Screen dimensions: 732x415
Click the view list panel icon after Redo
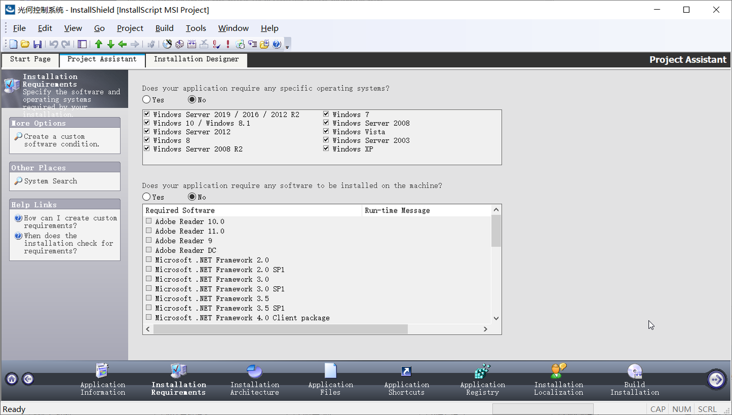[x=82, y=44]
